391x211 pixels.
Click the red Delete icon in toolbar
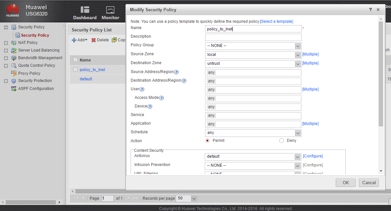click(x=94, y=40)
